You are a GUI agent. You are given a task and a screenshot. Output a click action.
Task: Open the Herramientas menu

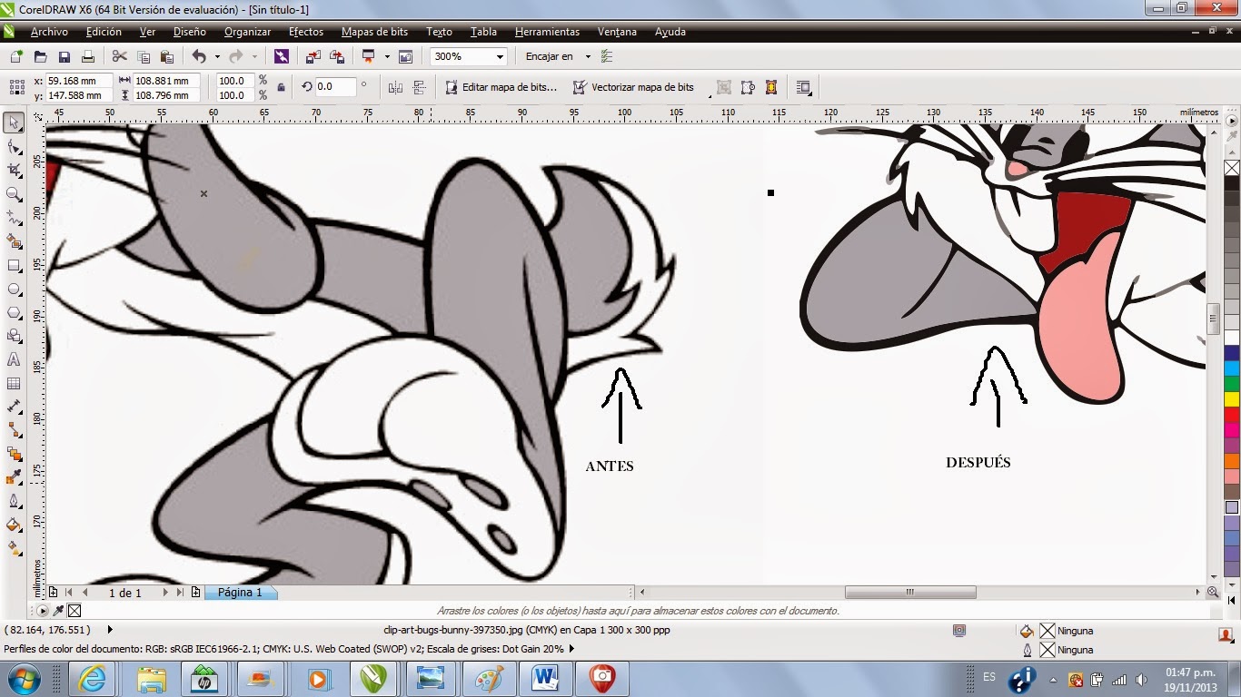pos(547,32)
